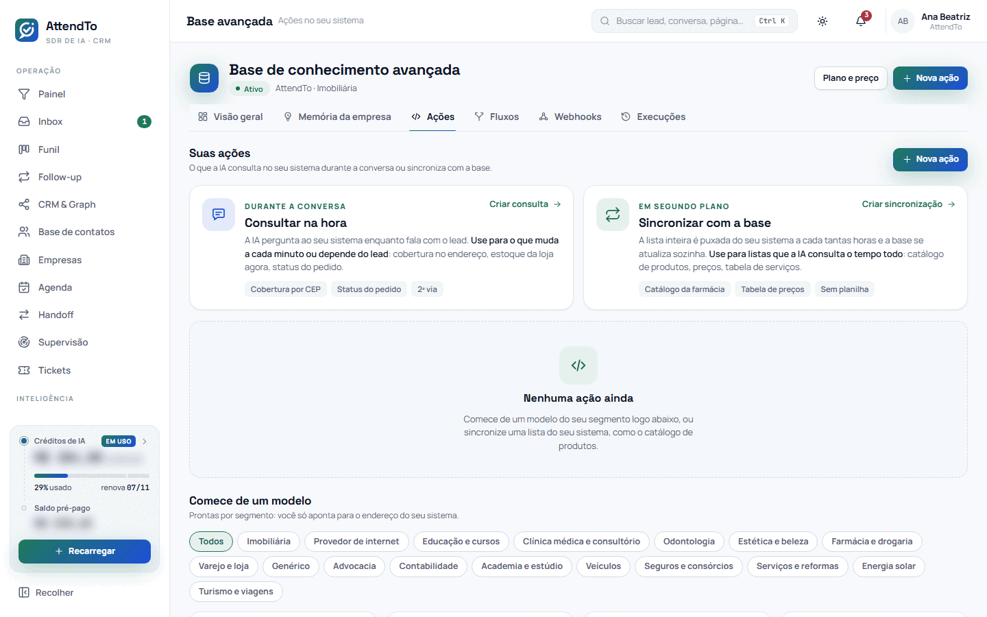Filter models by Imobiliária
Screen dimensions: 987x617
pyautogui.click(x=269, y=542)
